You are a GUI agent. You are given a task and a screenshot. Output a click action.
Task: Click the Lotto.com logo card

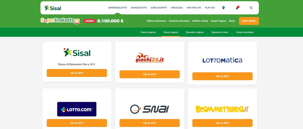point(77,109)
